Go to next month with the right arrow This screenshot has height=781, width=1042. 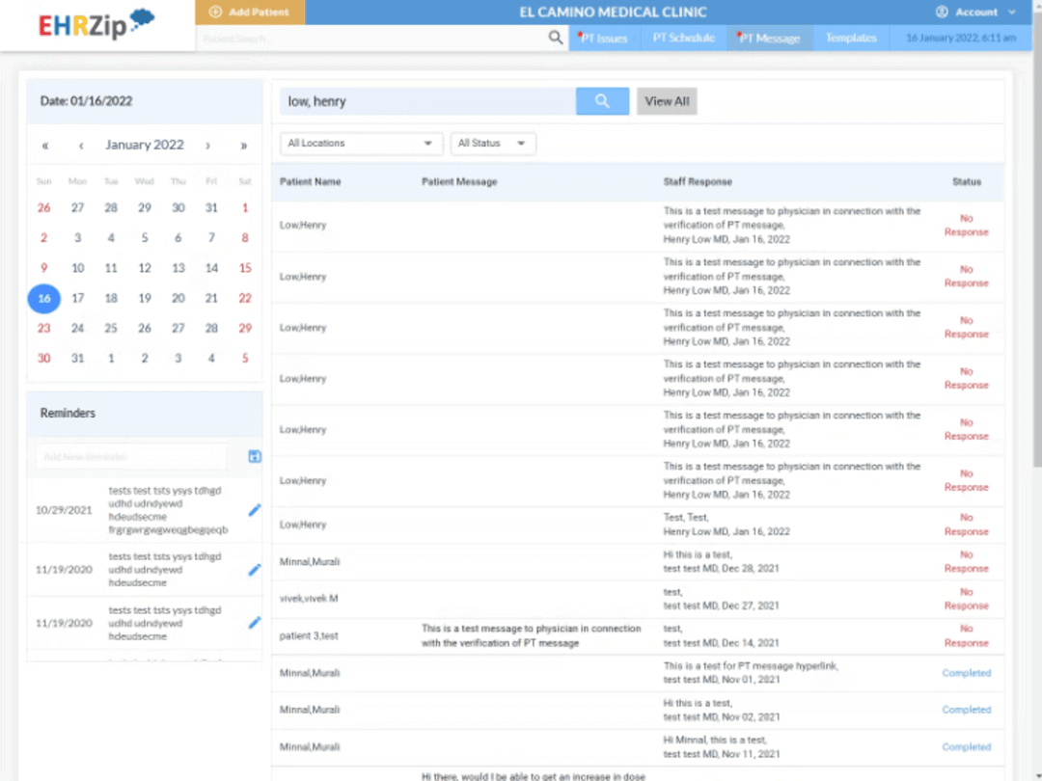(207, 145)
